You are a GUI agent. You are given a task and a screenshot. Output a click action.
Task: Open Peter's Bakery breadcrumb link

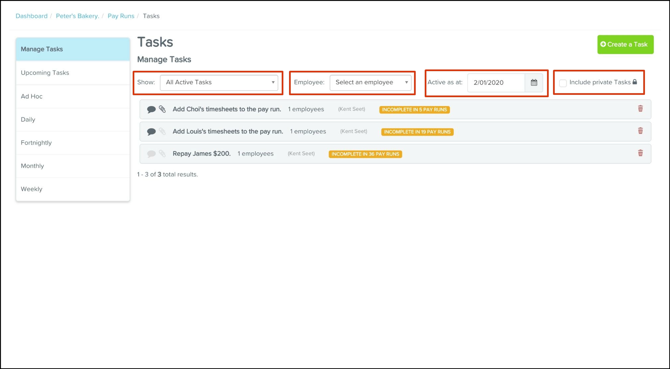(77, 16)
